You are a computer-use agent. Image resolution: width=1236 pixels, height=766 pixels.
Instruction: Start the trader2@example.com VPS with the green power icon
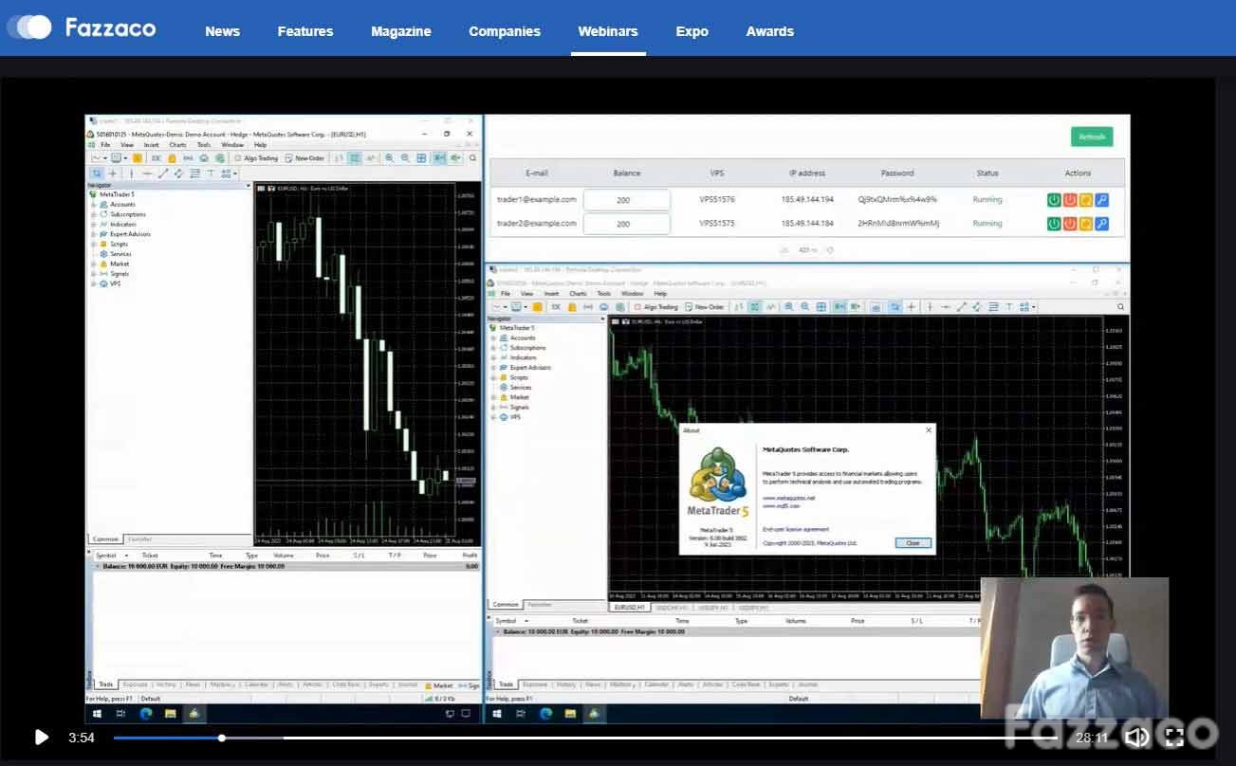1054,224
